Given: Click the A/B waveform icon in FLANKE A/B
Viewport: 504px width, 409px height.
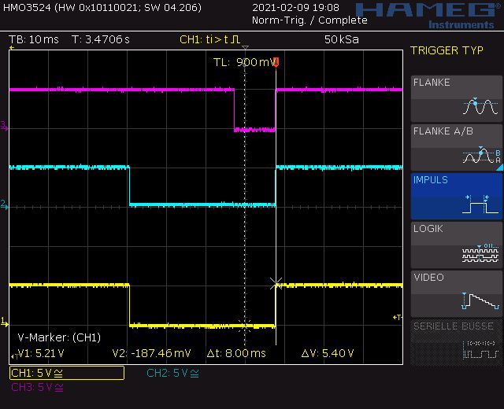Looking at the screenshot, I should 481,155.
